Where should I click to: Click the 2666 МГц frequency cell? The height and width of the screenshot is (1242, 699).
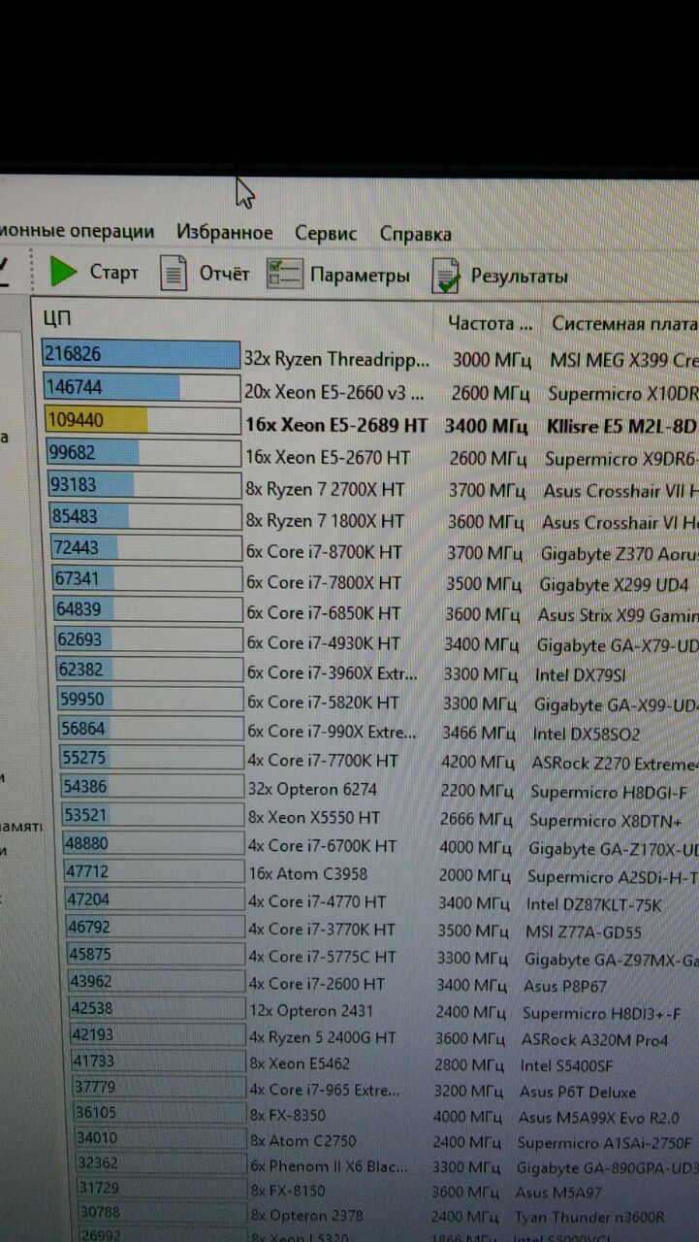476,820
